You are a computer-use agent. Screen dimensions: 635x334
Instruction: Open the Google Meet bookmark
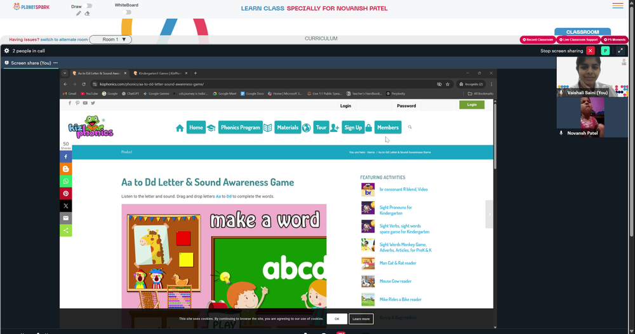[x=225, y=93]
